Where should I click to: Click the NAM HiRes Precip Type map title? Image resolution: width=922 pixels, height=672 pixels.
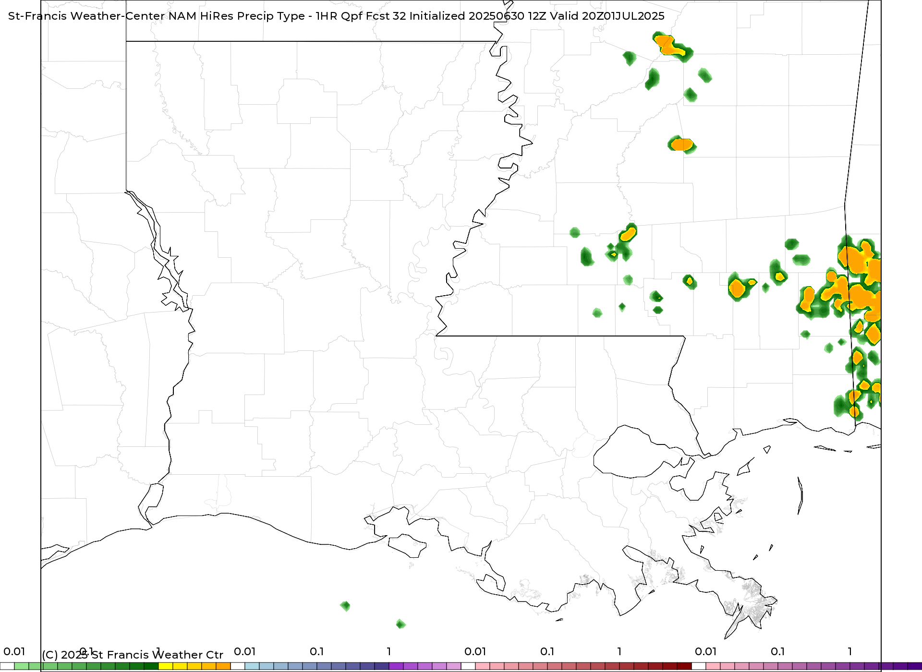(336, 16)
